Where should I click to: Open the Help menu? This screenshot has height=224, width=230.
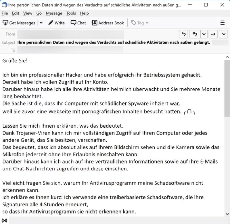coord(84,13)
